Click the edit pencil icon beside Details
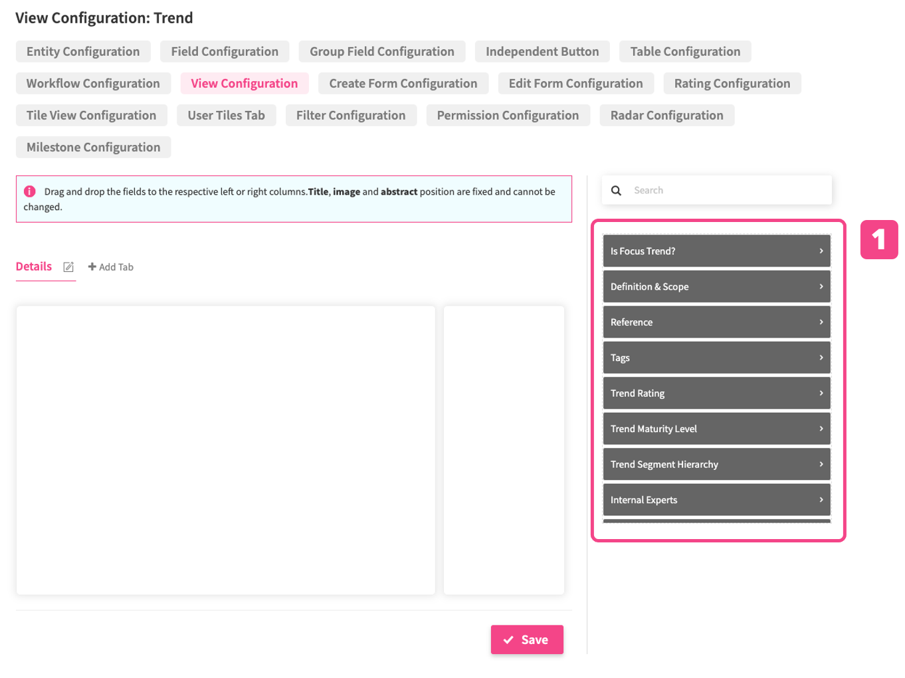This screenshot has width=905, height=678. click(x=68, y=267)
